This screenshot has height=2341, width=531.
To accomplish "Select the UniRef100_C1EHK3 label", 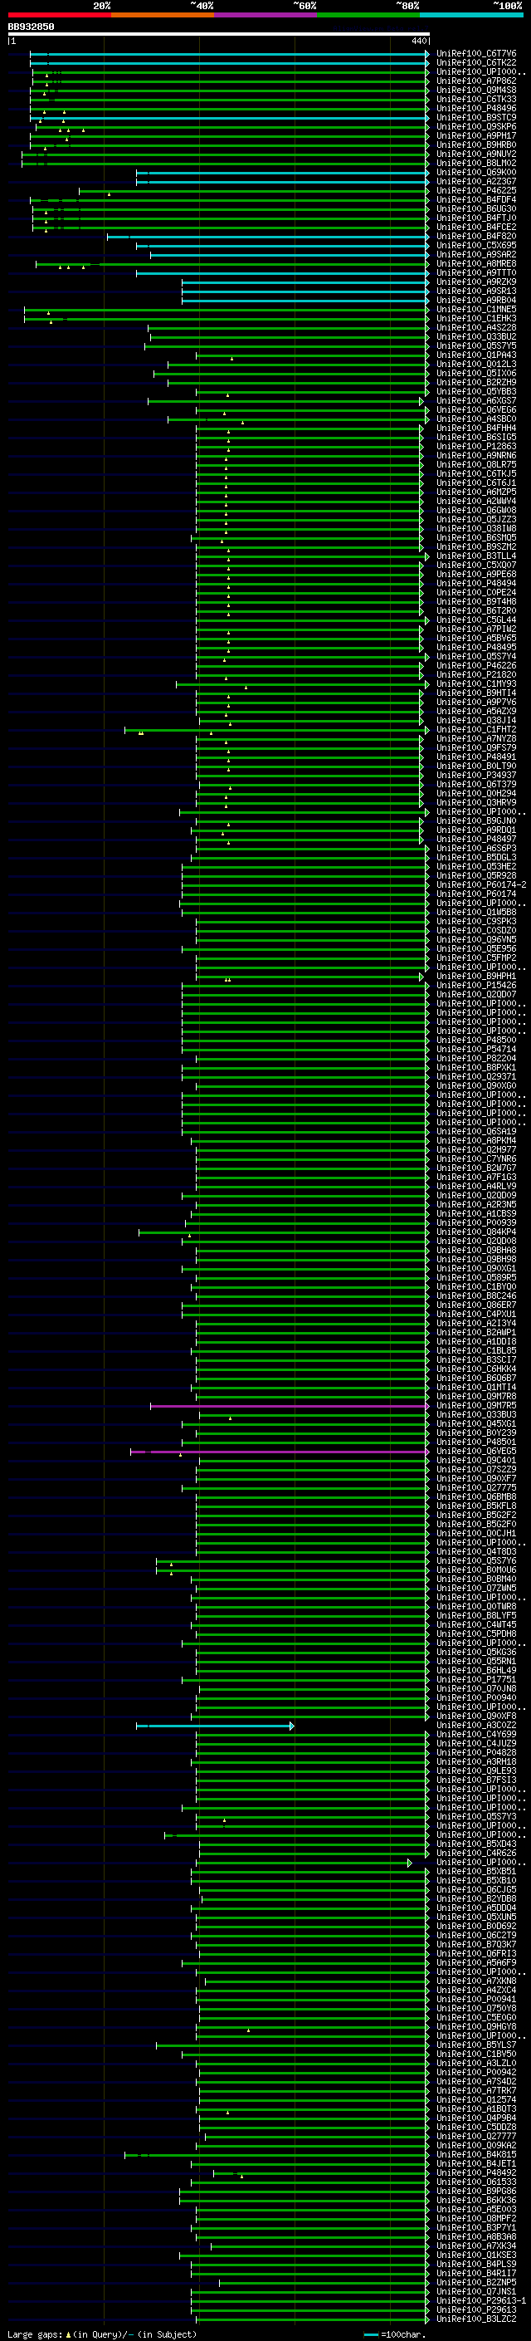I will tap(475, 319).
